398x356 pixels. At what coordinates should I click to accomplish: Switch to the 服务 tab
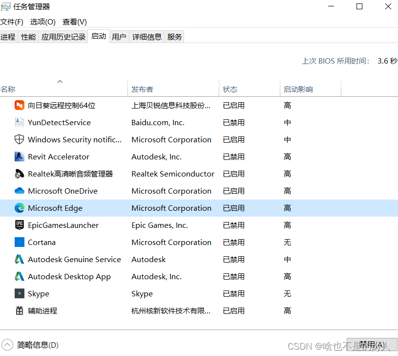[174, 37]
